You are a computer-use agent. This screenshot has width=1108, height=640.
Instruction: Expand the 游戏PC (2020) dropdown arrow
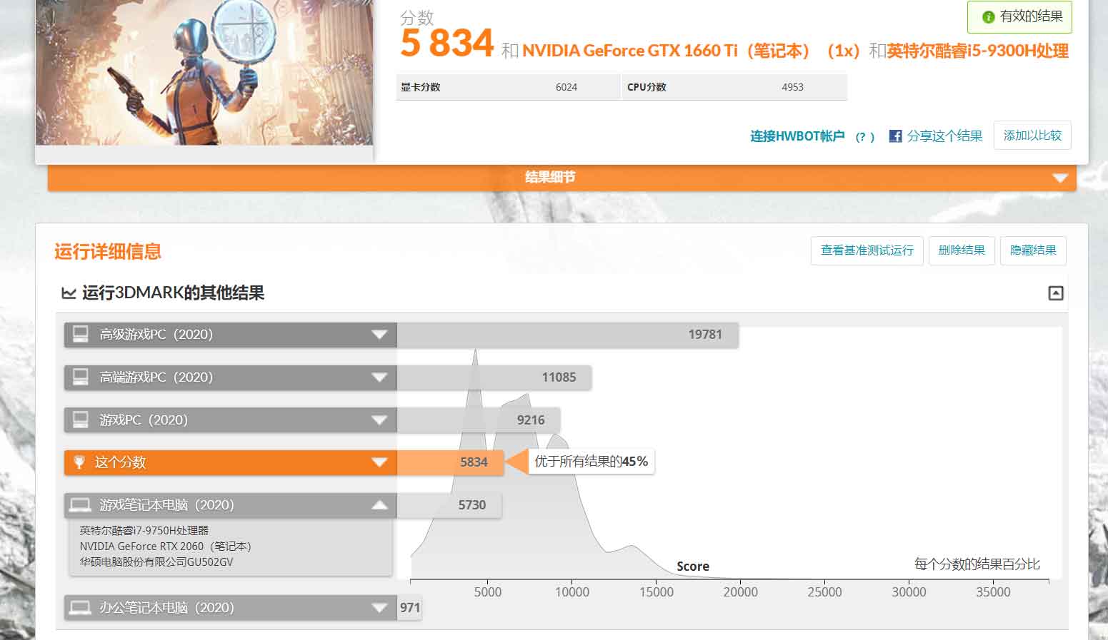(379, 420)
